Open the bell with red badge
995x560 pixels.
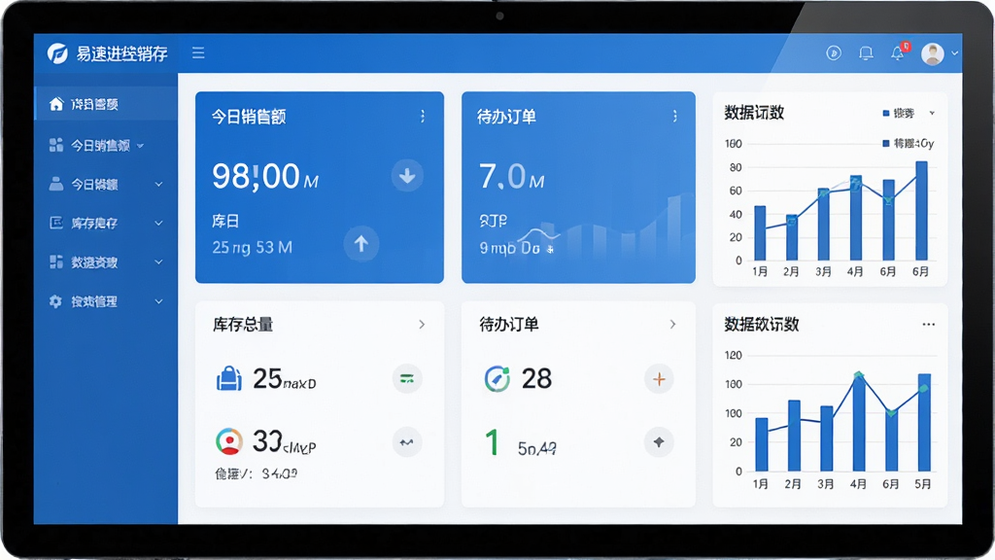point(899,52)
